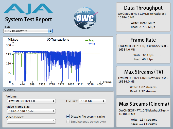173x129 pixels.
Task: Uncheck Disable file system cache
Action: [x=68, y=117]
